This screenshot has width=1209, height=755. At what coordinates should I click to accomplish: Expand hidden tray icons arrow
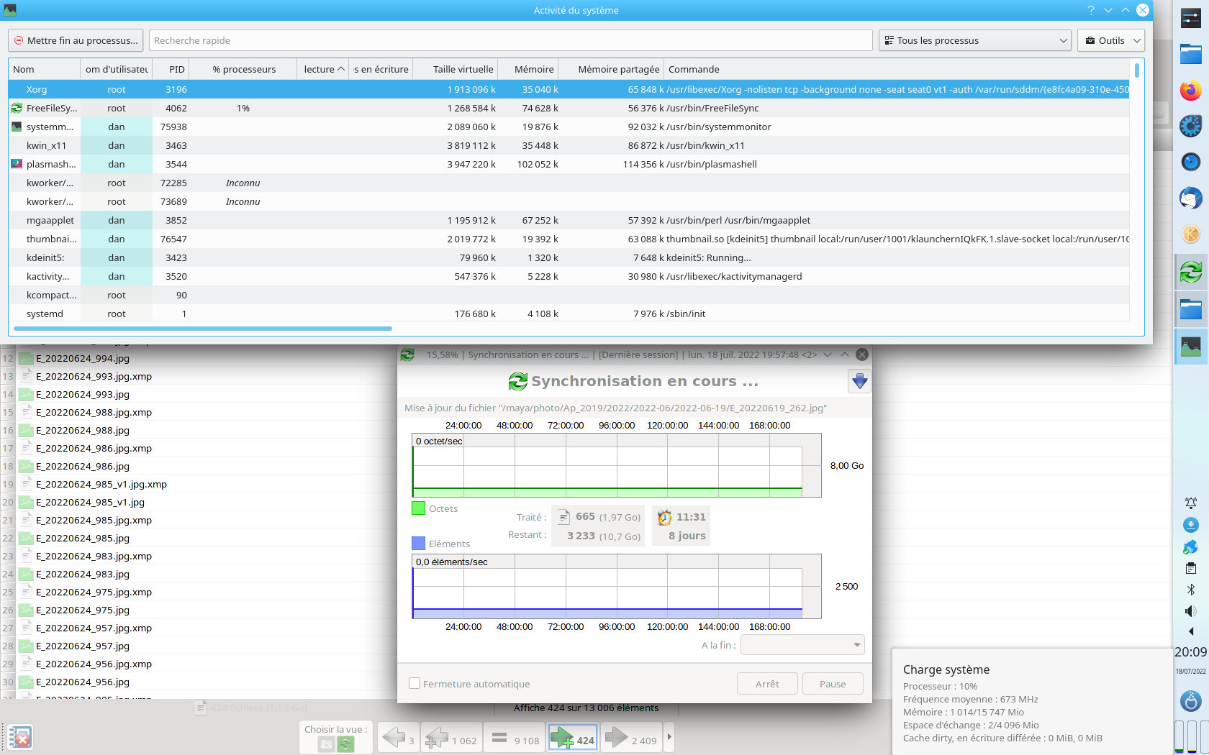click(x=1190, y=631)
